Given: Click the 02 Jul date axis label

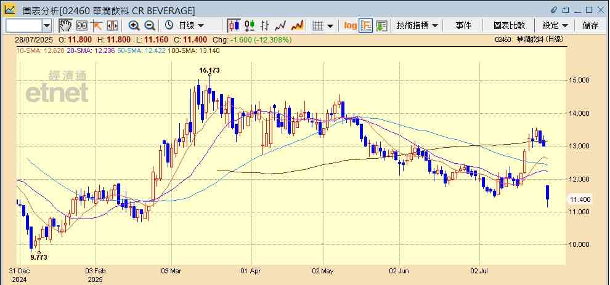Looking at the screenshot, I should click(479, 270).
